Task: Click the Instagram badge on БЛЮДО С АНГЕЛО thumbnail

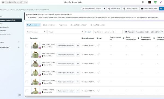Action: (x=40, y=93)
